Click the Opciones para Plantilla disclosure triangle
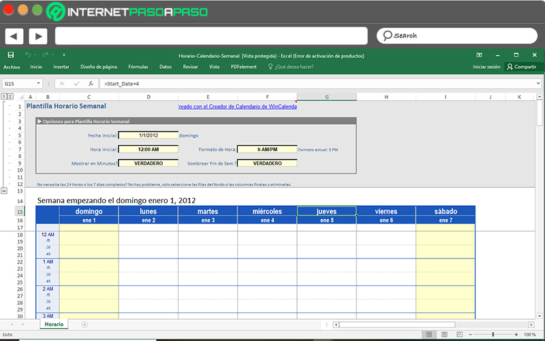The image size is (545, 341). pos(40,121)
